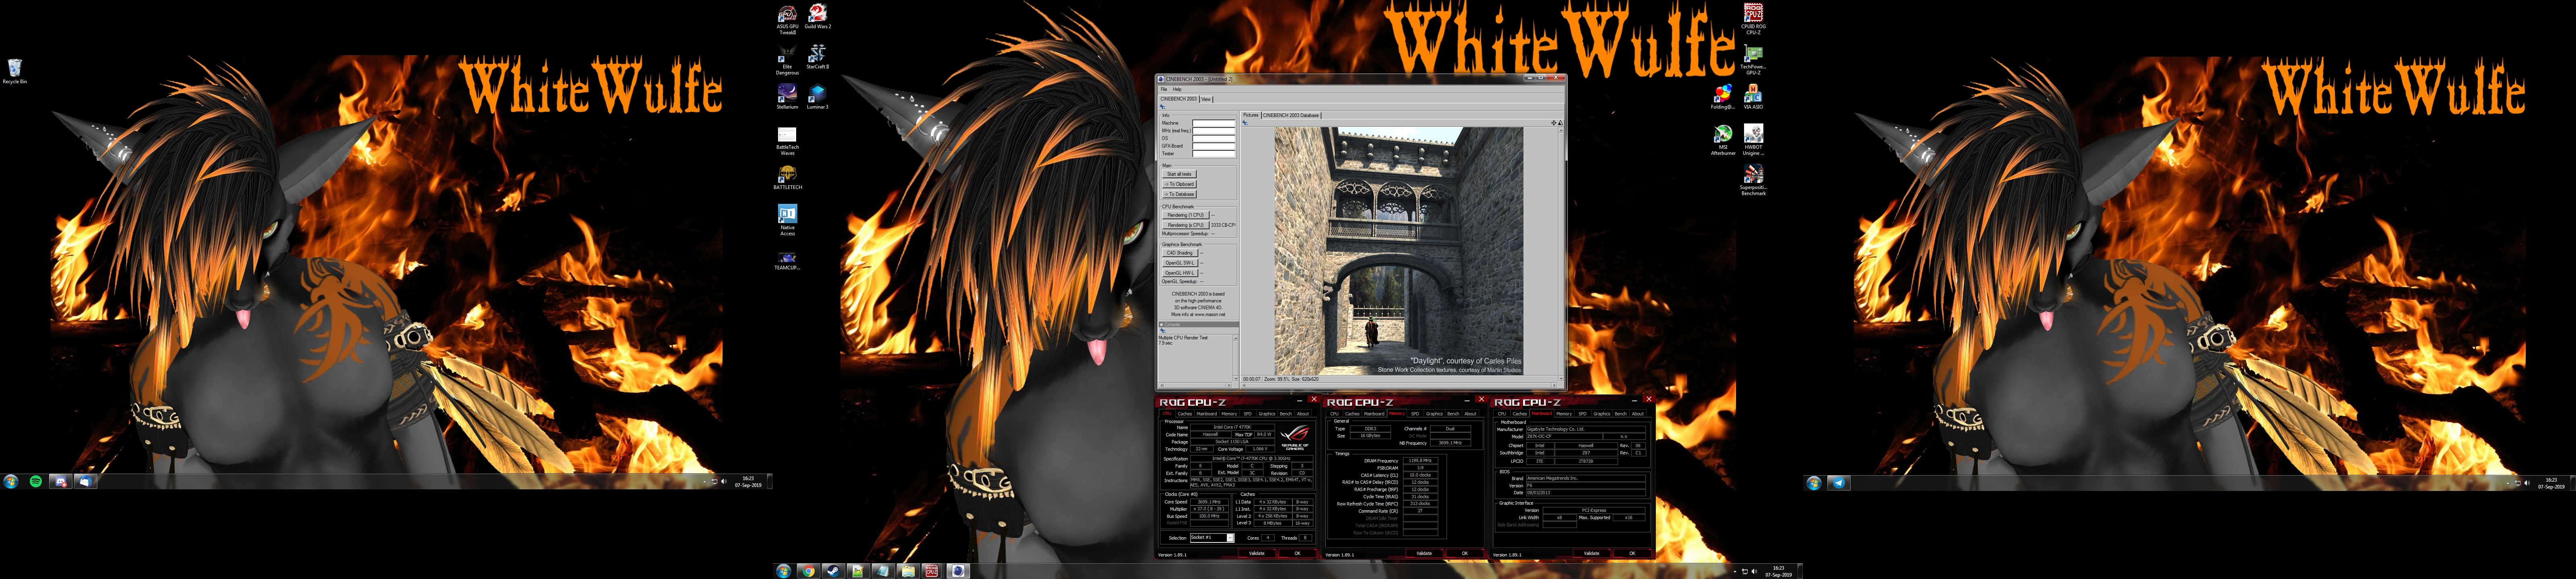Click Validate in CPU-Z Motherboard window
Image resolution: width=2576 pixels, height=579 pixels.
click(x=1592, y=553)
